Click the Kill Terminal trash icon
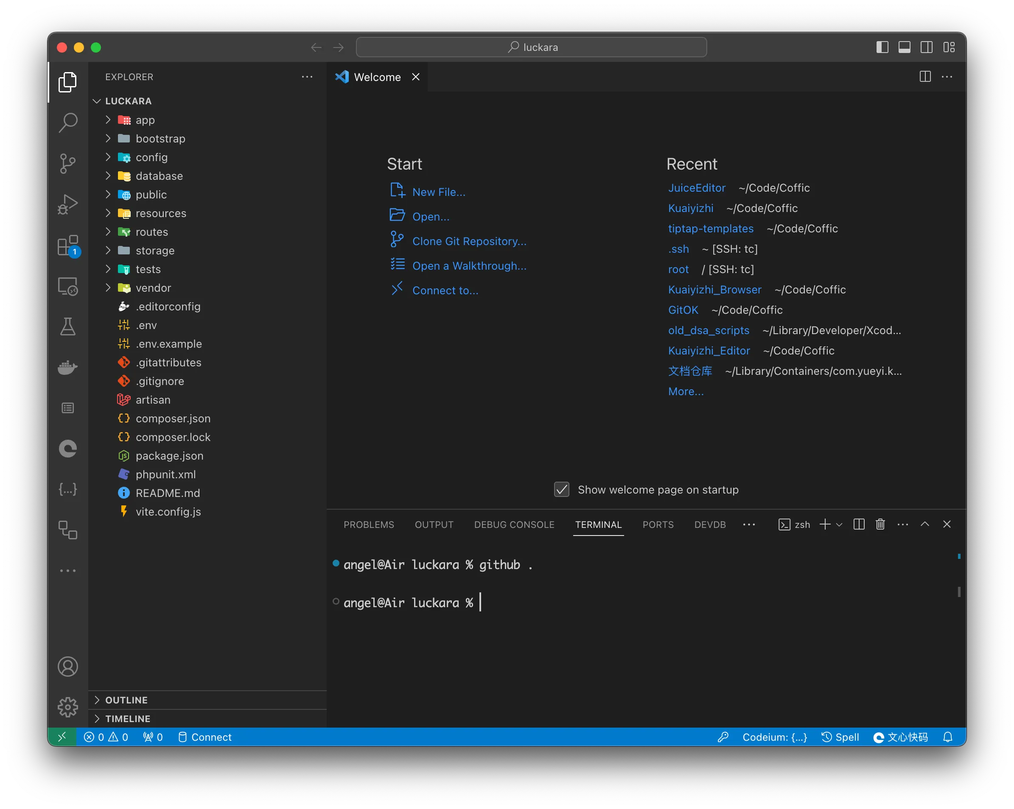 pyautogui.click(x=880, y=524)
